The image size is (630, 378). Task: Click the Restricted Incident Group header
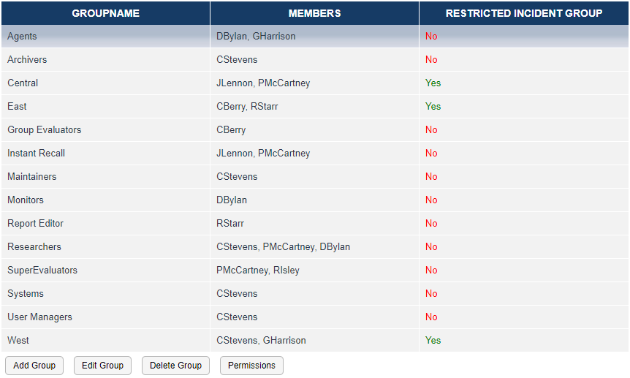(524, 13)
